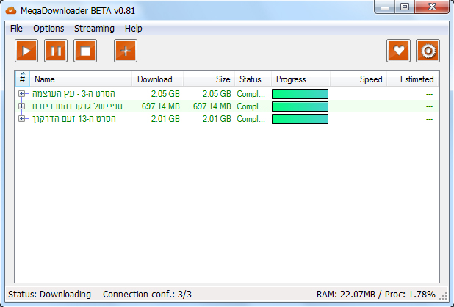Image resolution: width=454 pixels, height=307 pixels.
Task: Pause downloads with the orange pause button
Action: (56, 51)
